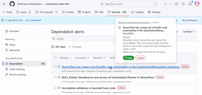This screenshot has width=202, height=95.
Task: Click the Buy Enterprise button
Action: pos(190,20)
